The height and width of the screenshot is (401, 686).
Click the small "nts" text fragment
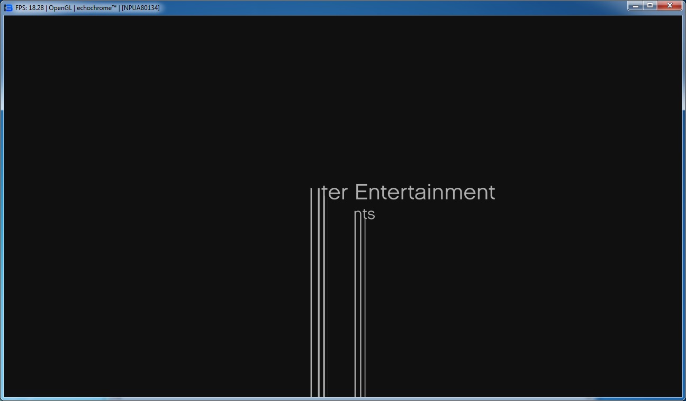pos(365,214)
